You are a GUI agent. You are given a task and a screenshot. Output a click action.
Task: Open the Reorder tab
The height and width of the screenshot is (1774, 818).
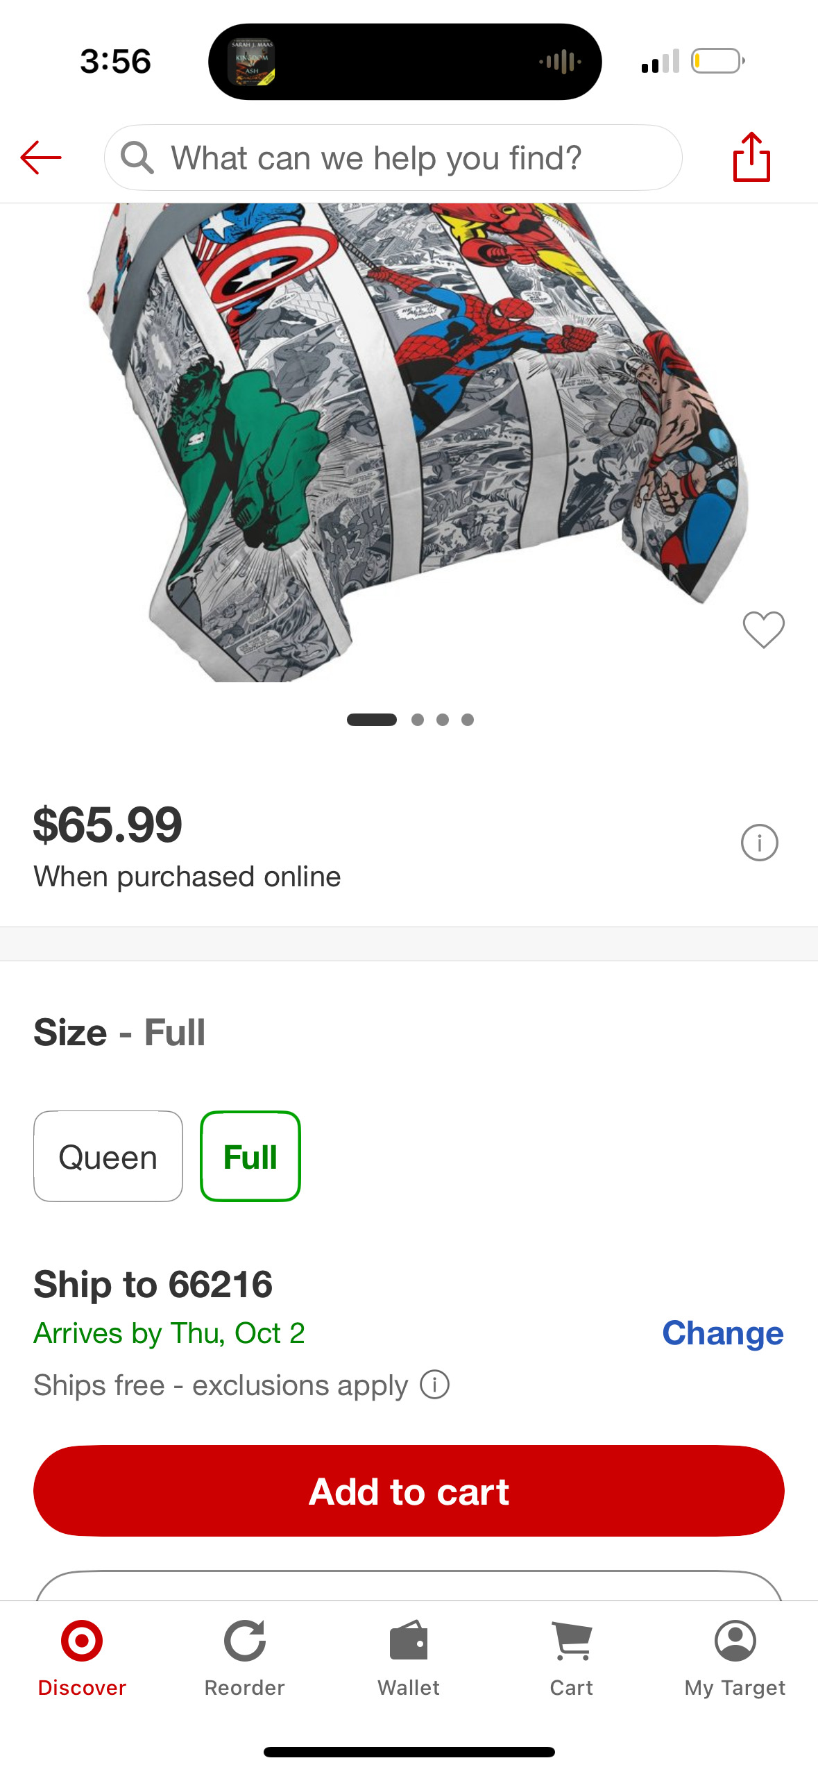(244, 1658)
